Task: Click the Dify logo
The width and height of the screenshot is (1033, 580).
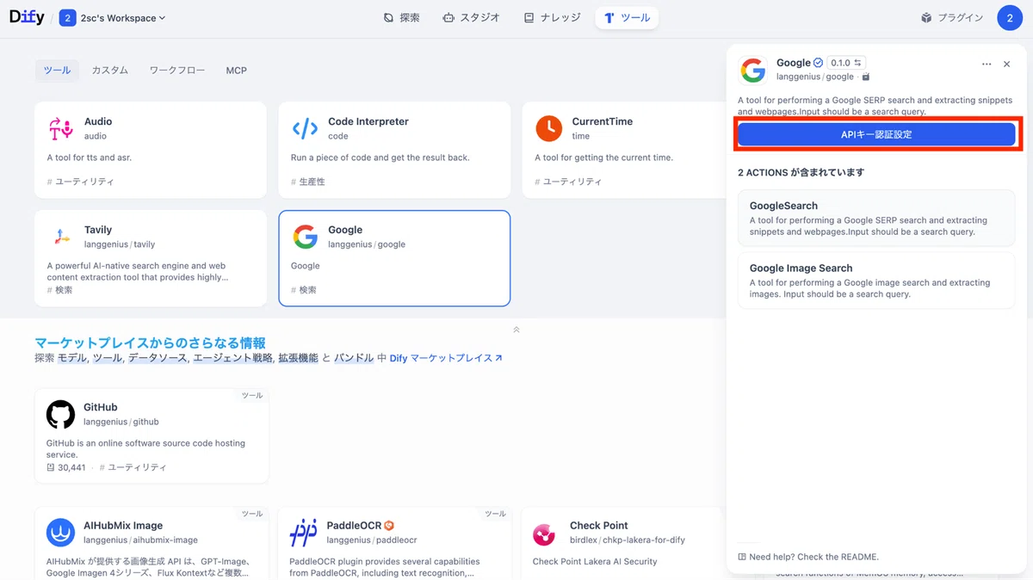Action: click(x=27, y=17)
